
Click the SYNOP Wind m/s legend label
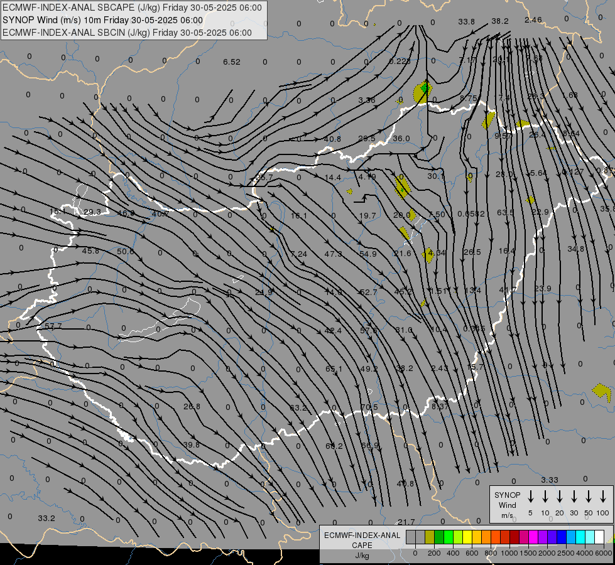[507, 505]
